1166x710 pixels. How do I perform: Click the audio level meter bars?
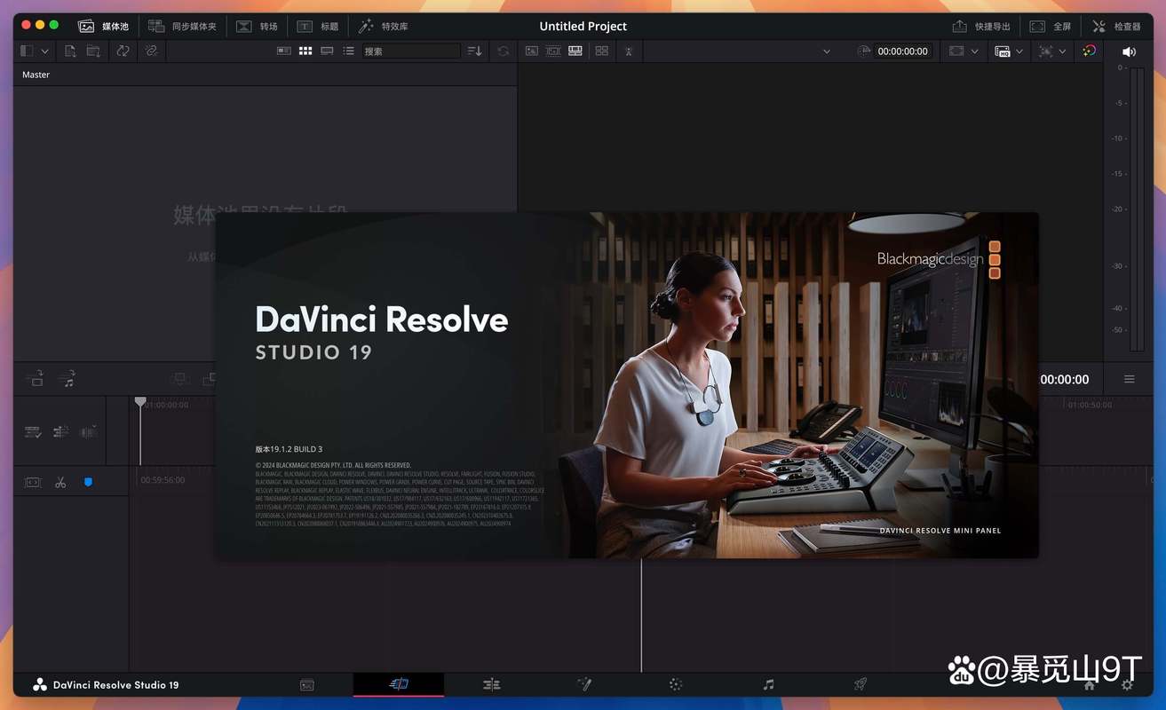(1136, 210)
